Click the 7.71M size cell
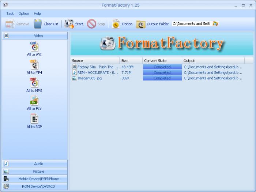The image size is (256, 192). point(127,72)
